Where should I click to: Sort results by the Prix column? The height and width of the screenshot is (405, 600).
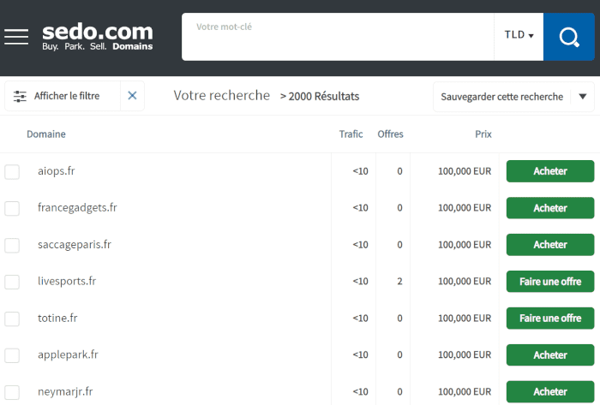tap(483, 134)
